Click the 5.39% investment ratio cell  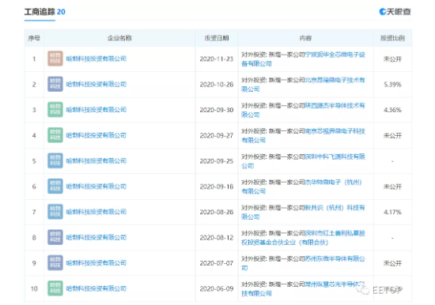pos(392,85)
